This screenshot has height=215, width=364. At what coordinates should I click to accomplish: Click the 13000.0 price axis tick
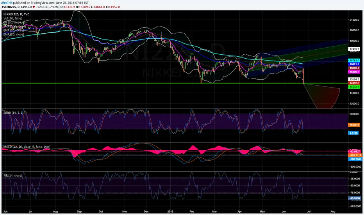(354, 104)
